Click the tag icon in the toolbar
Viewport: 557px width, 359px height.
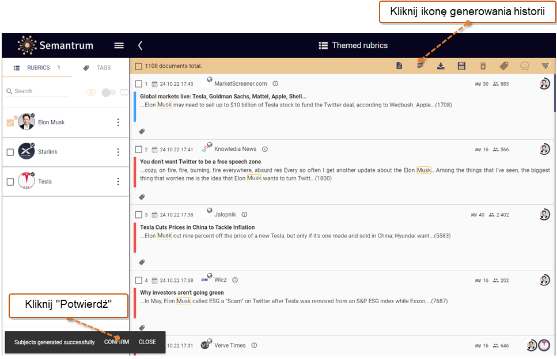[503, 66]
